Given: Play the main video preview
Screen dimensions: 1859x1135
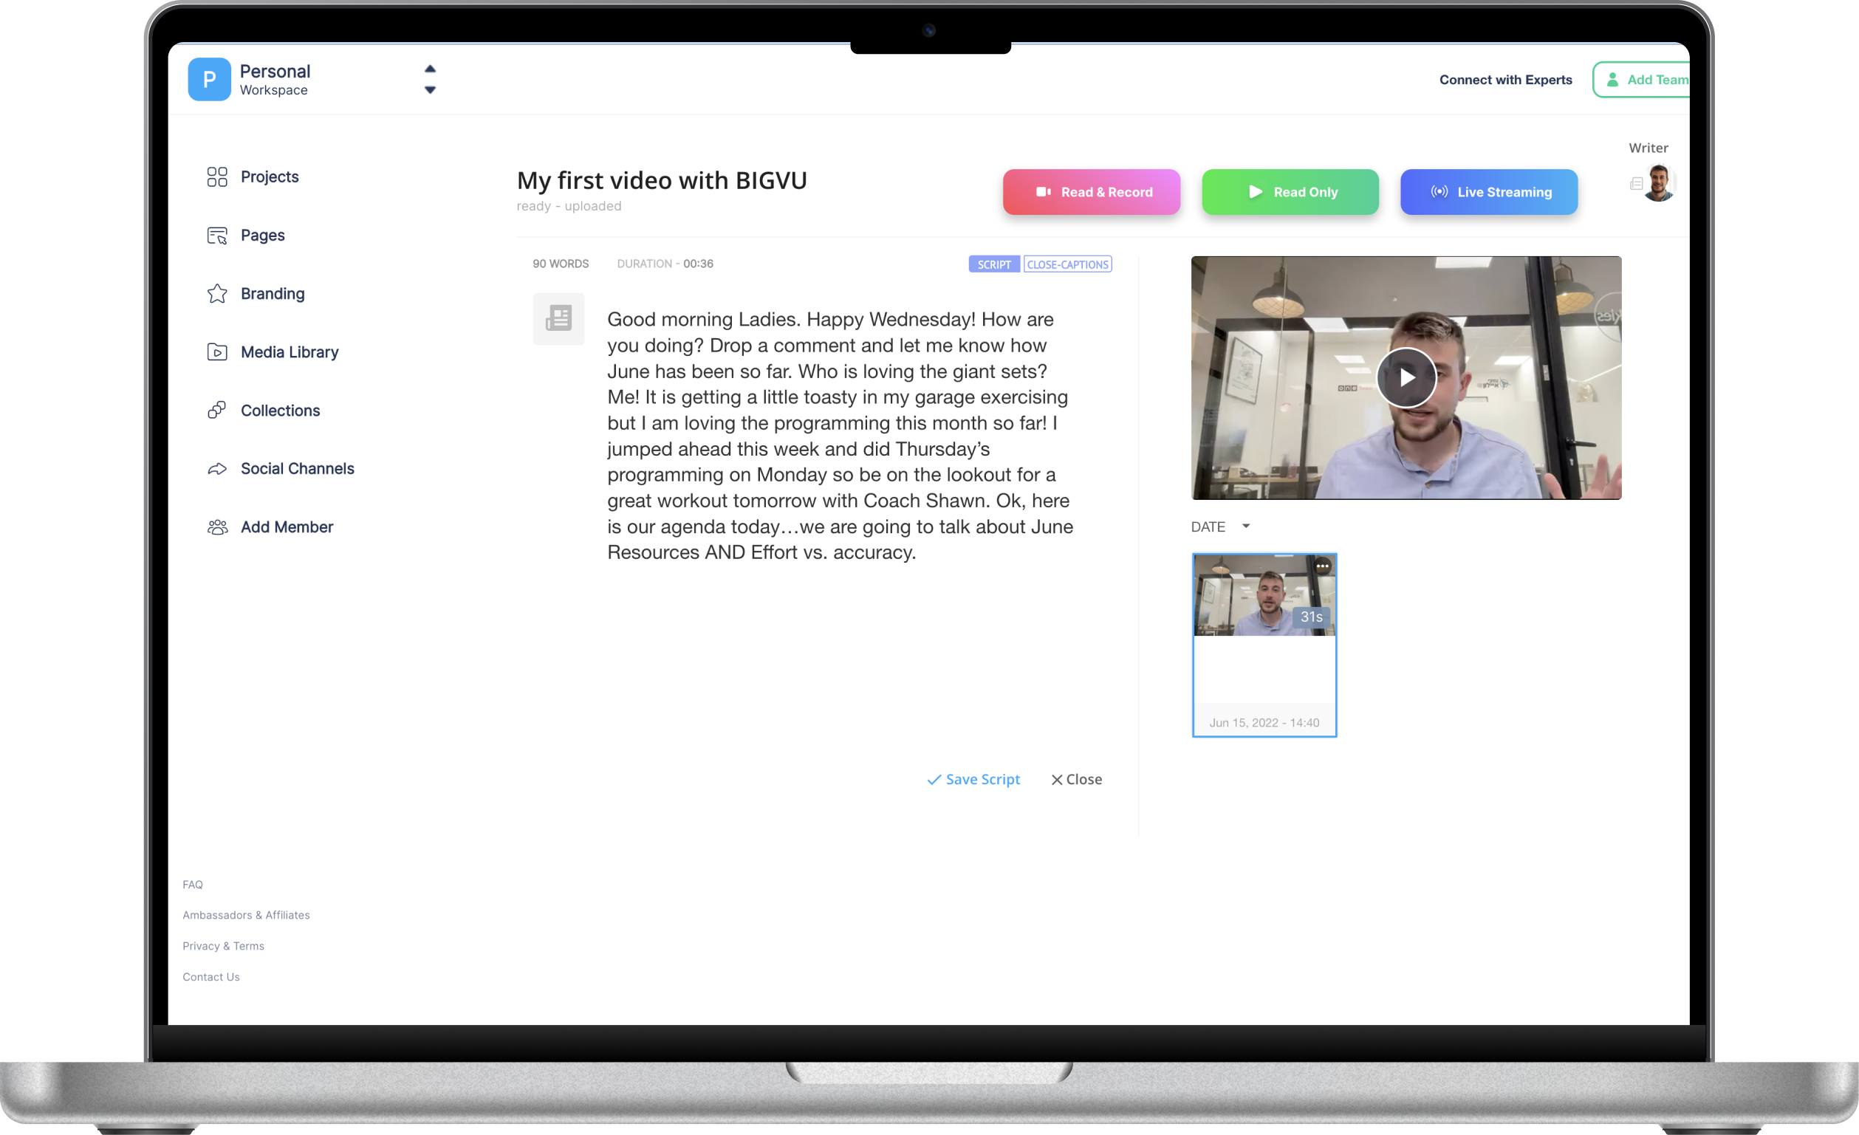Looking at the screenshot, I should (x=1406, y=377).
